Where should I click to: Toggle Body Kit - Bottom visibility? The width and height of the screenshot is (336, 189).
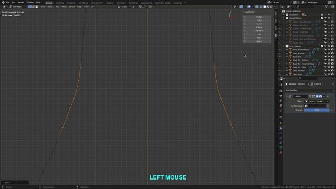[x=329, y=60]
